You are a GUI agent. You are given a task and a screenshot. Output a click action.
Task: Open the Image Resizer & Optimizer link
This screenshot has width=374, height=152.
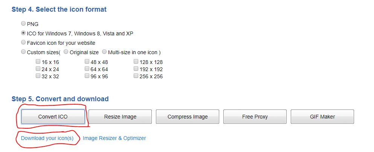coord(114,138)
